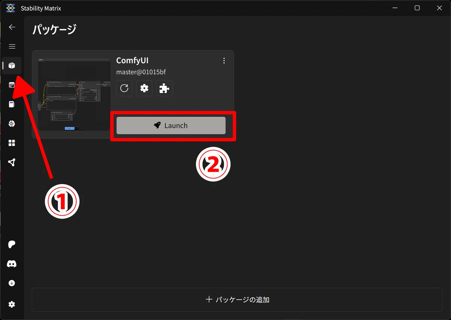Open the Checkpoint Manager sidebar icon
This screenshot has width=451, height=320.
(x=12, y=104)
